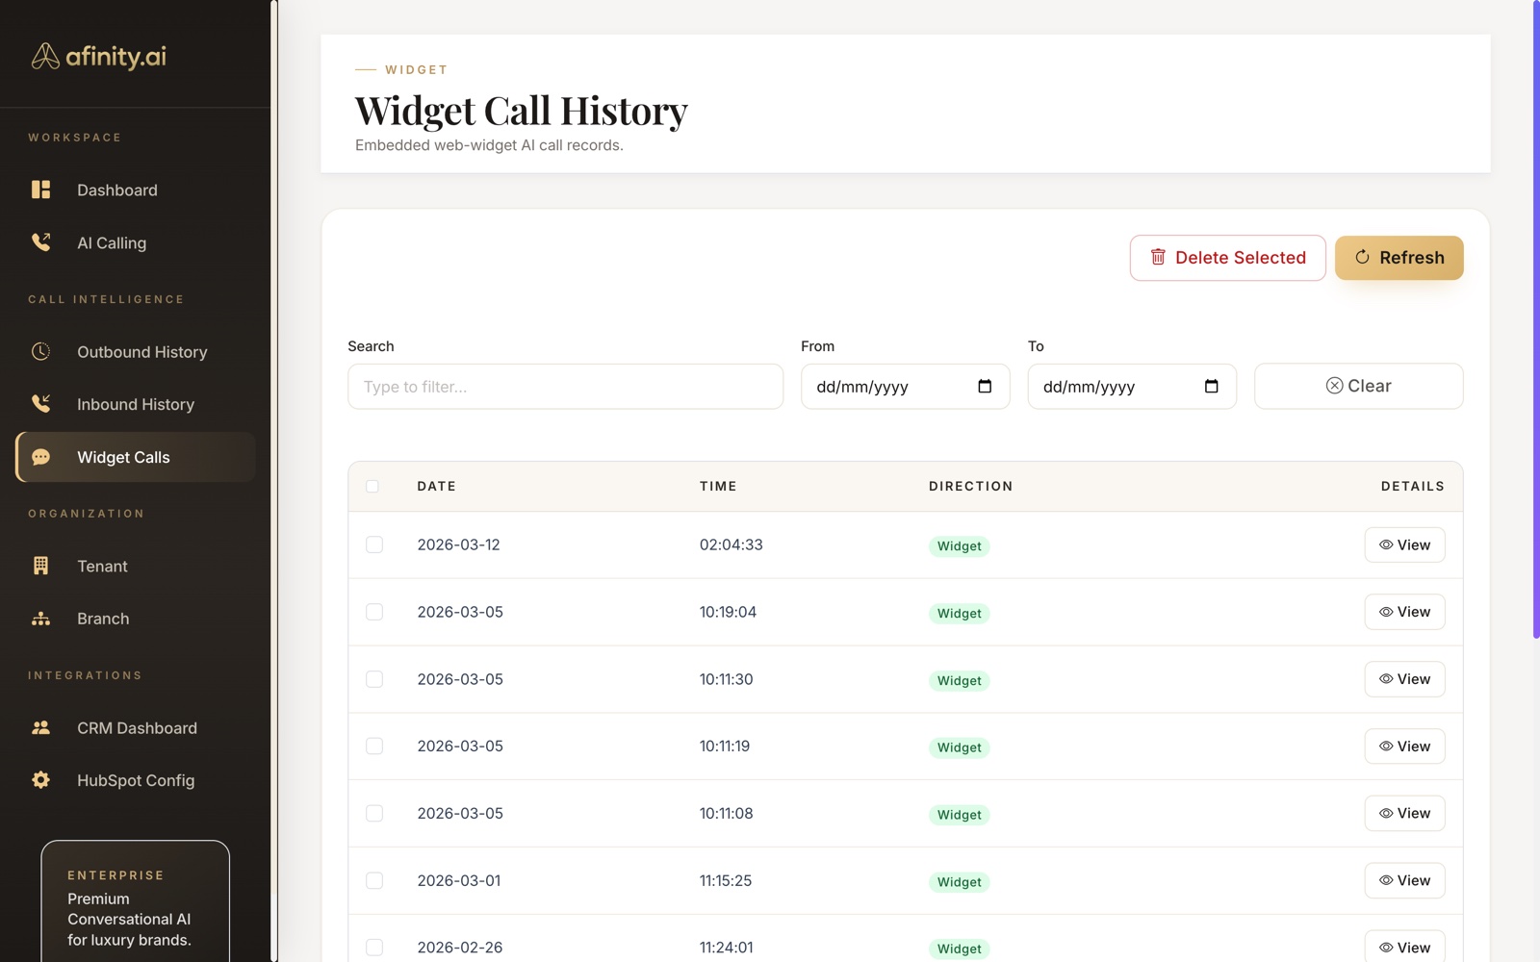Screen dimensions: 1540x962
Task: Check the row with time 10:11:08
Action: point(374,814)
